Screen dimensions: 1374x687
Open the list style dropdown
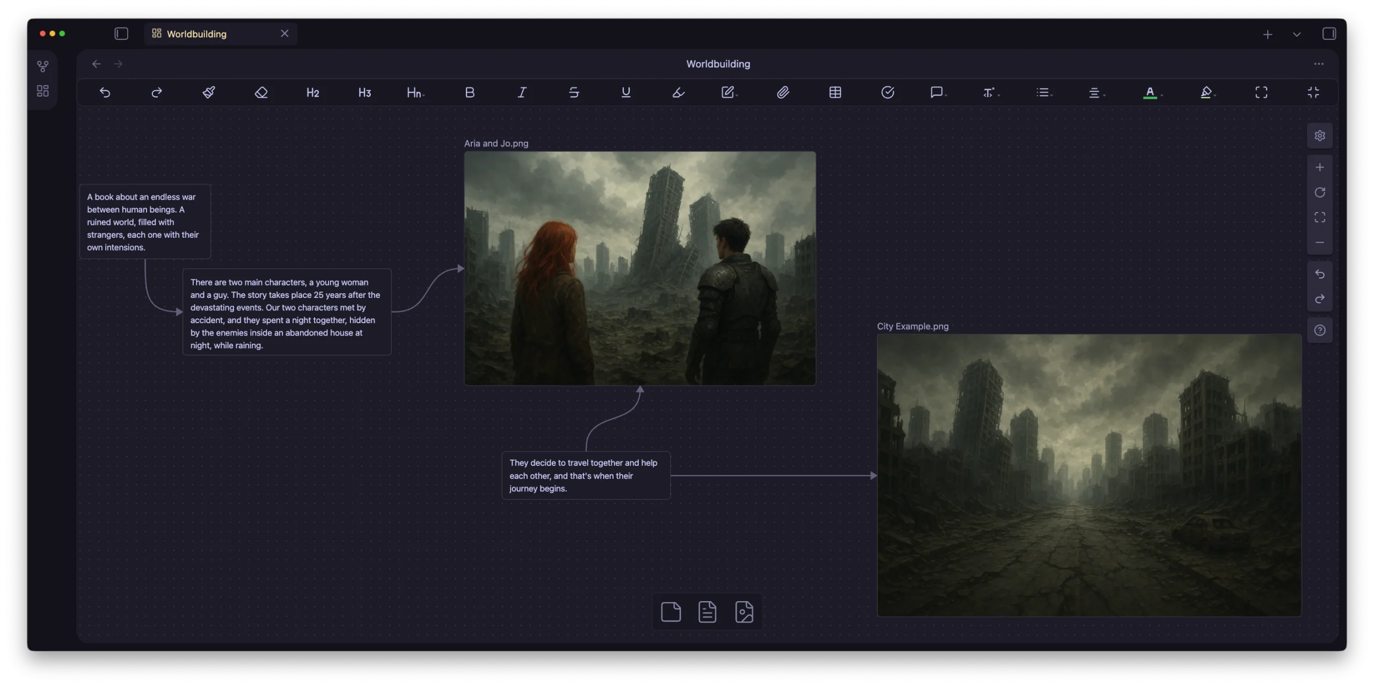pyautogui.click(x=1044, y=92)
